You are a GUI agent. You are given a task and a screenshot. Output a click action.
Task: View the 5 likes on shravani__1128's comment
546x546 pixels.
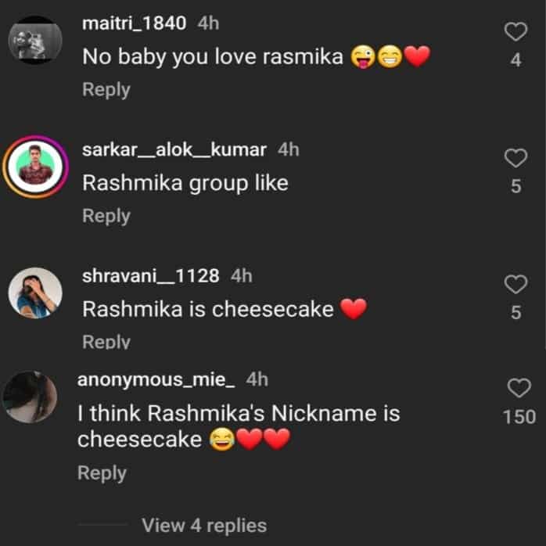515,312
